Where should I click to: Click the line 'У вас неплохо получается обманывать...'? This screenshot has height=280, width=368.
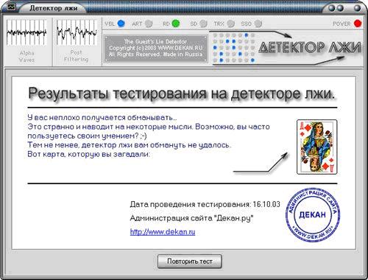[102, 117]
